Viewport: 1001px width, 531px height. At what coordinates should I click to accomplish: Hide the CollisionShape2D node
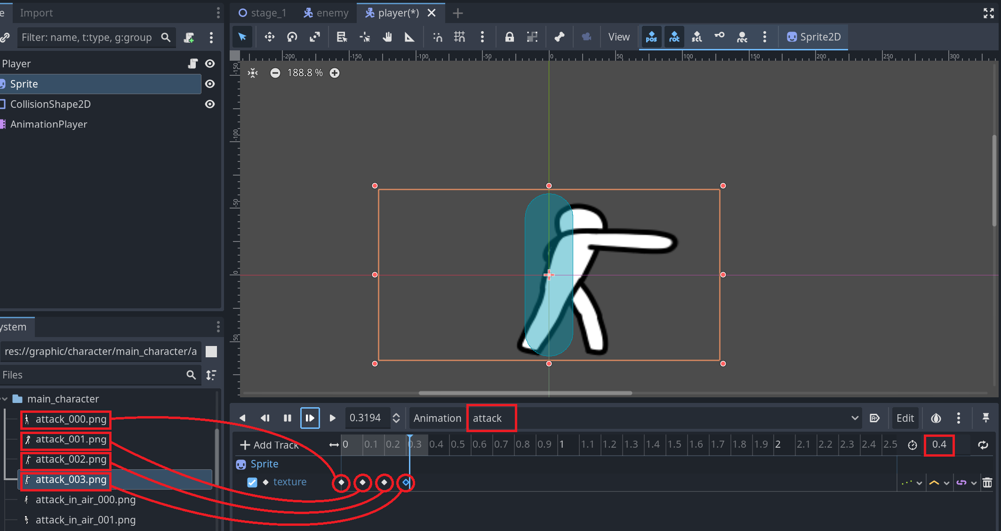click(x=210, y=104)
